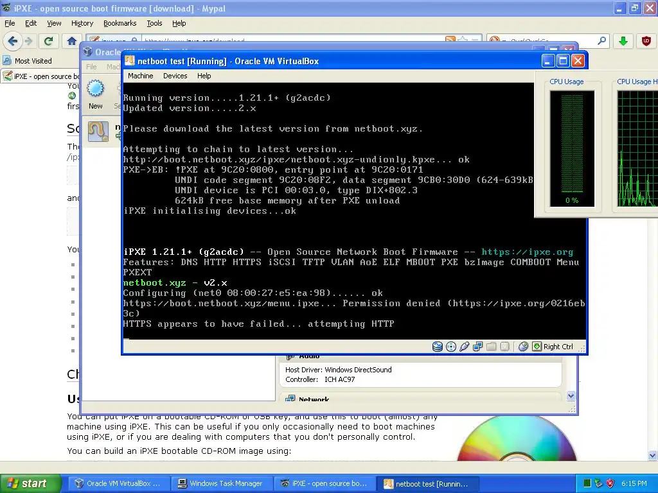The width and height of the screenshot is (658, 493).
Task: Click the Controller: ICH AC97 text
Action: click(x=320, y=379)
